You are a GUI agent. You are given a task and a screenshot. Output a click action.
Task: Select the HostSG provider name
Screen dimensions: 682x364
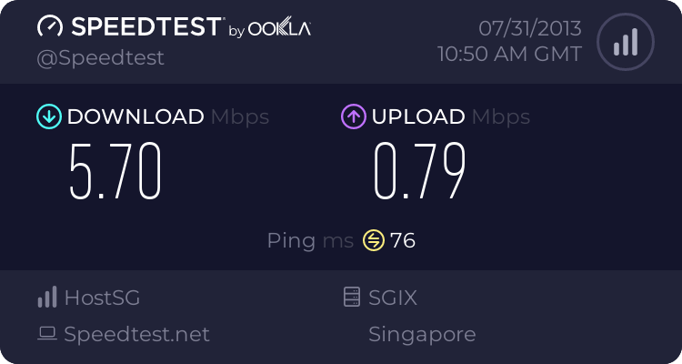(x=102, y=297)
